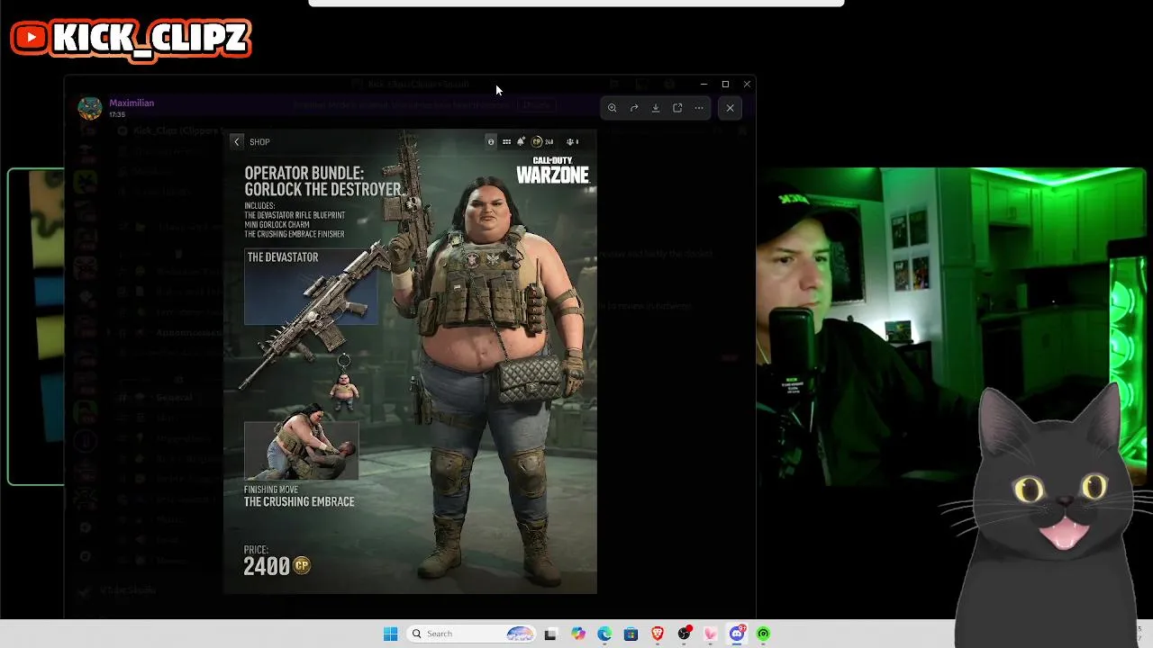1153x648 pixels.
Task: Click the Crushing Embrace finisher thumbnail
Action: tap(301, 451)
